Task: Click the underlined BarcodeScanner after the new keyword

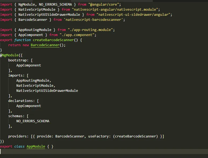Action: coord(45,45)
